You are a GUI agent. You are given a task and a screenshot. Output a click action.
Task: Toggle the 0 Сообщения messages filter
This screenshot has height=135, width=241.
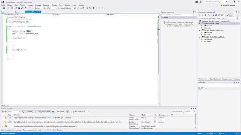tap(58, 112)
